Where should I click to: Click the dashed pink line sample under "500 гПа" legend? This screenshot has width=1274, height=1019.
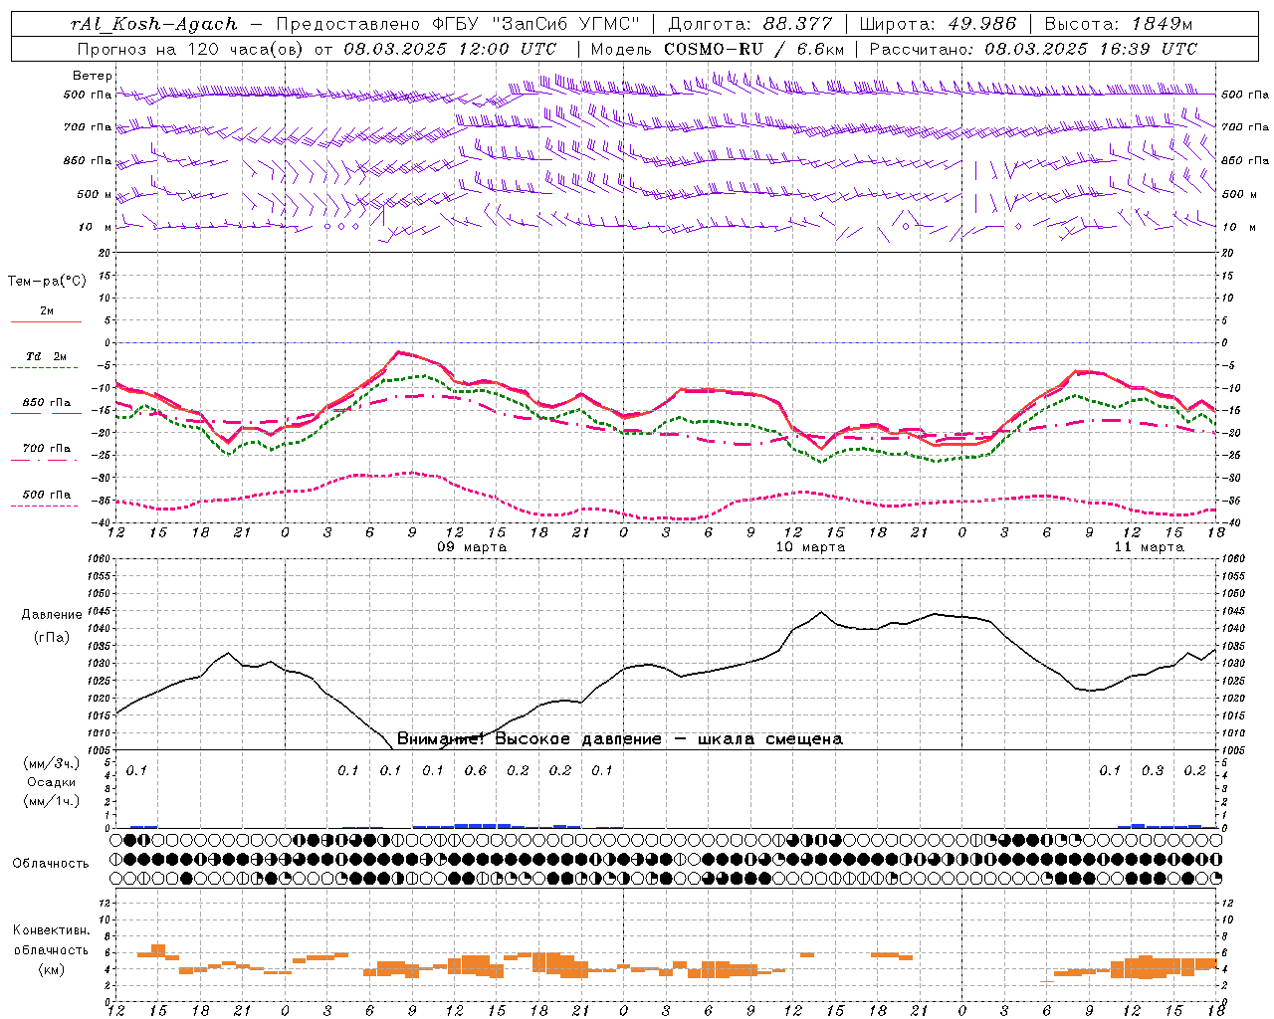click(x=46, y=506)
